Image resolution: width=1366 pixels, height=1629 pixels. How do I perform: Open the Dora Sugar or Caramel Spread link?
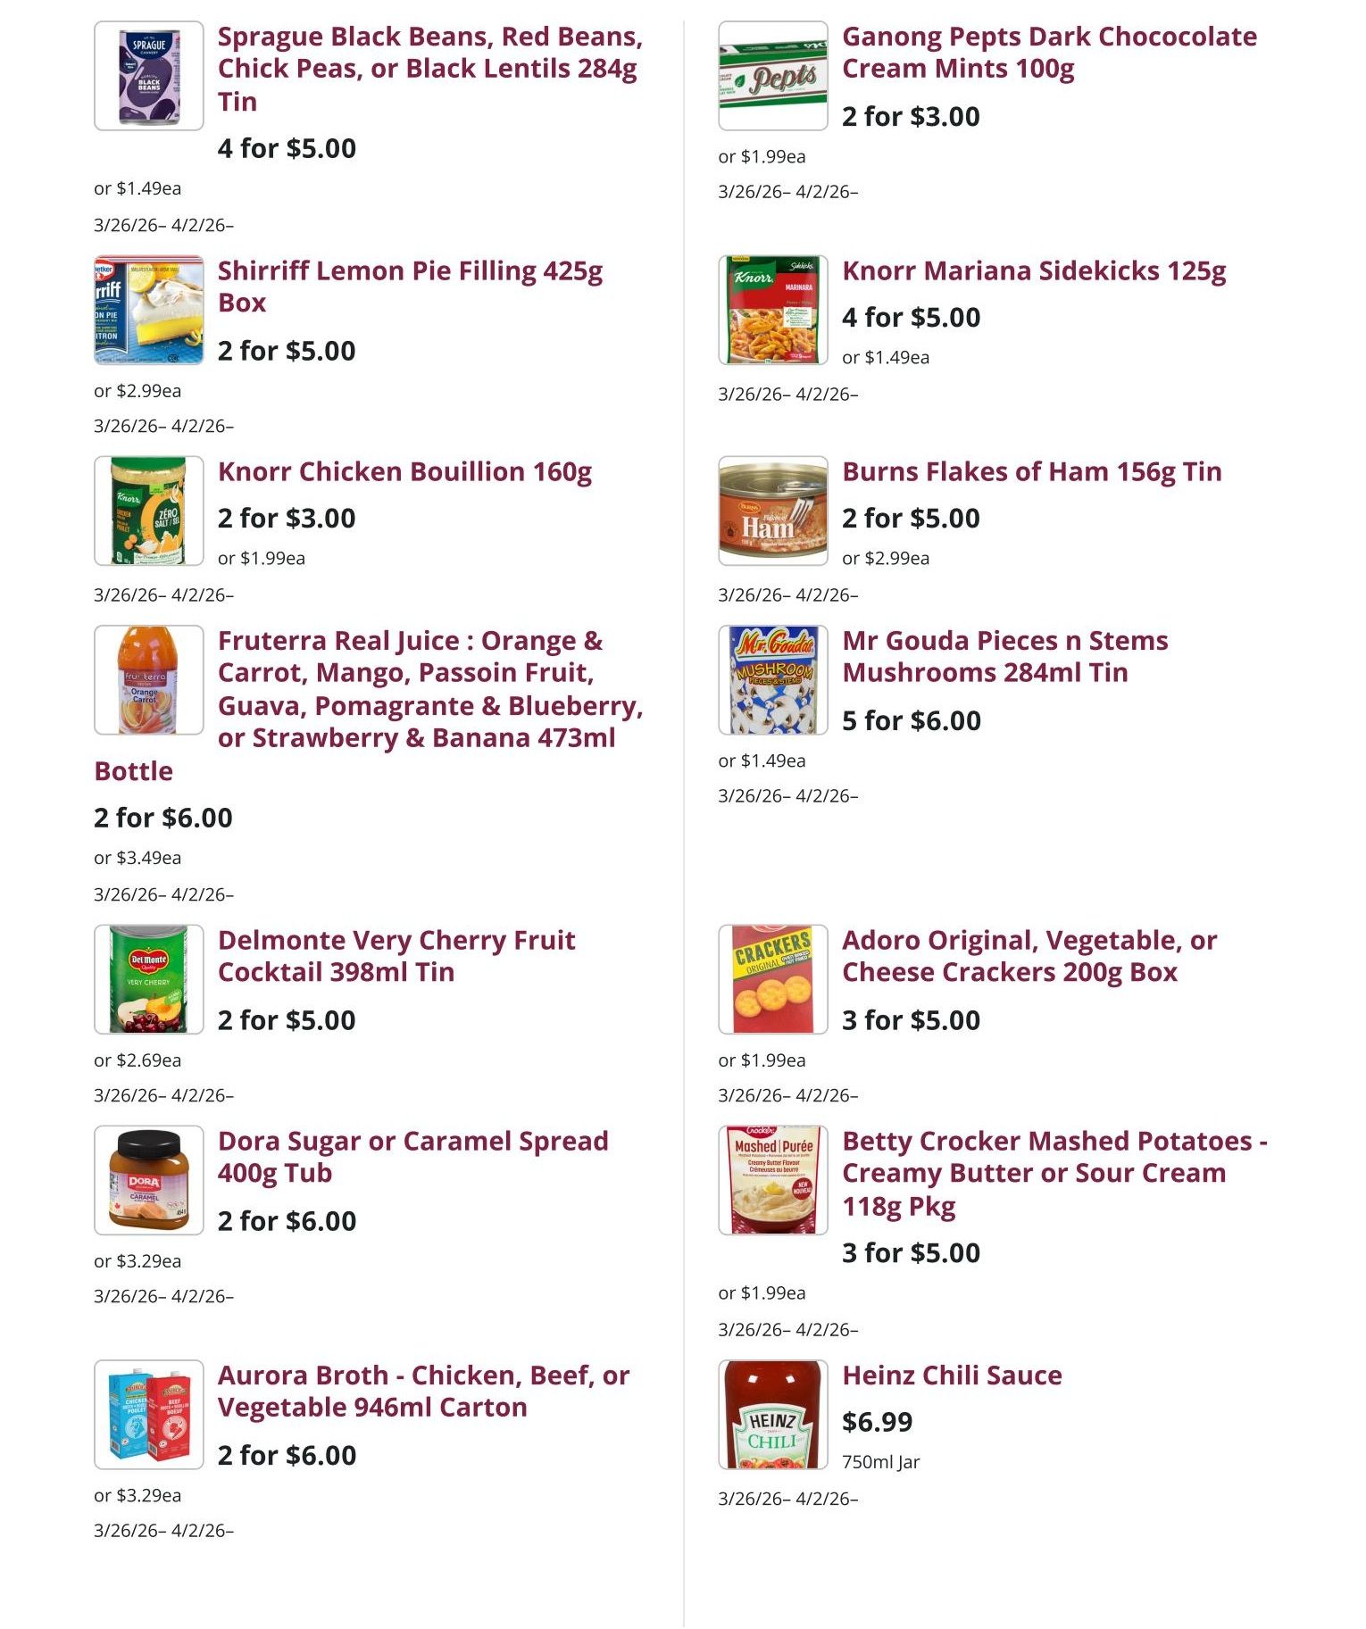pyautogui.click(x=412, y=1157)
